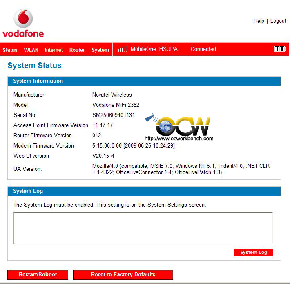Open the Router menu
The image size is (290, 284).
coord(77,50)
